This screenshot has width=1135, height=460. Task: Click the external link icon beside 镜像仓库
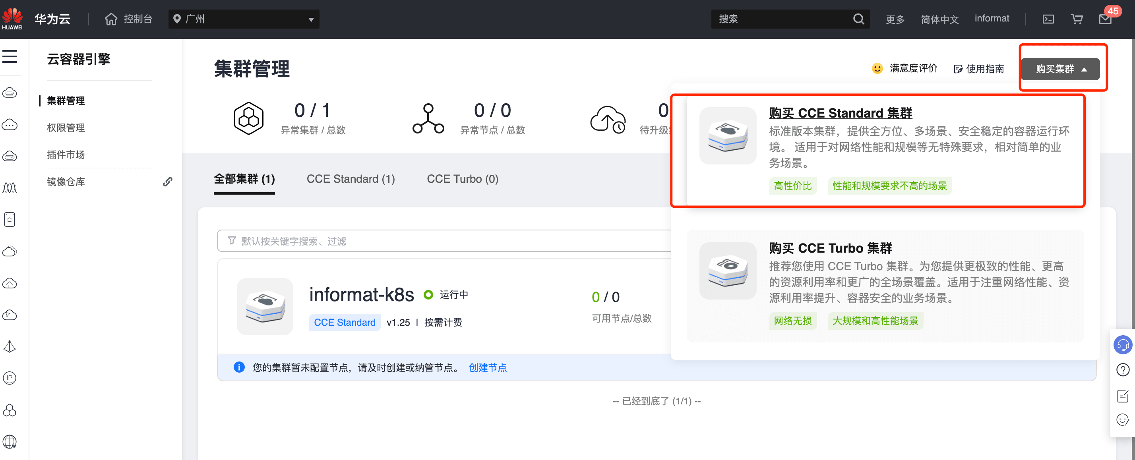tap(167, 182)
